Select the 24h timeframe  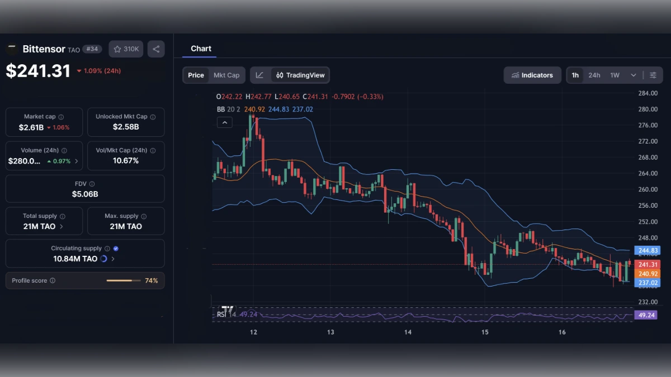click(594, 75)
